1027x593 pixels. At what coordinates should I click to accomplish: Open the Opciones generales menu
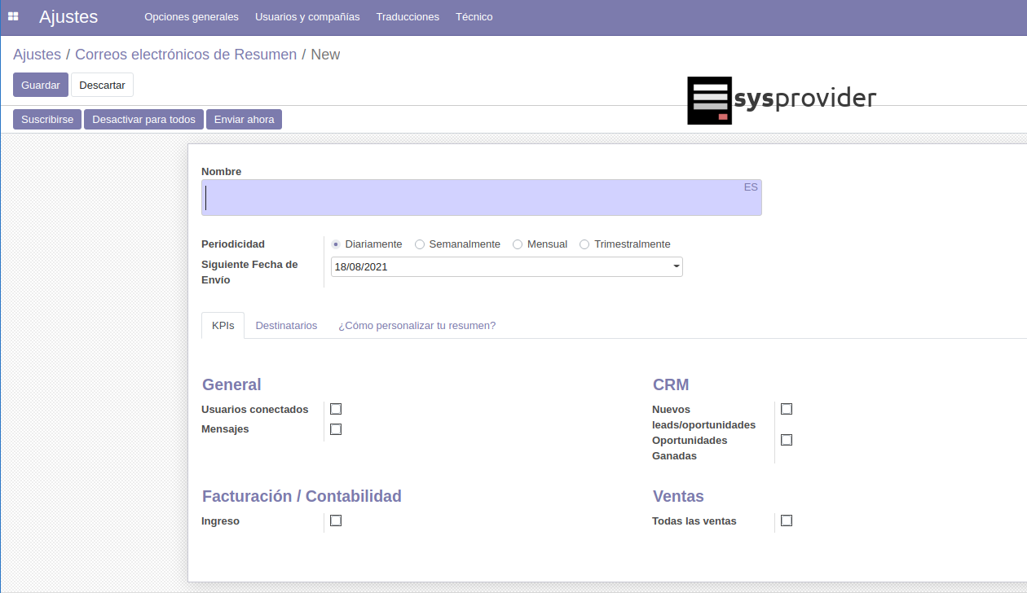pyautogui.click(x=192, y=16)
